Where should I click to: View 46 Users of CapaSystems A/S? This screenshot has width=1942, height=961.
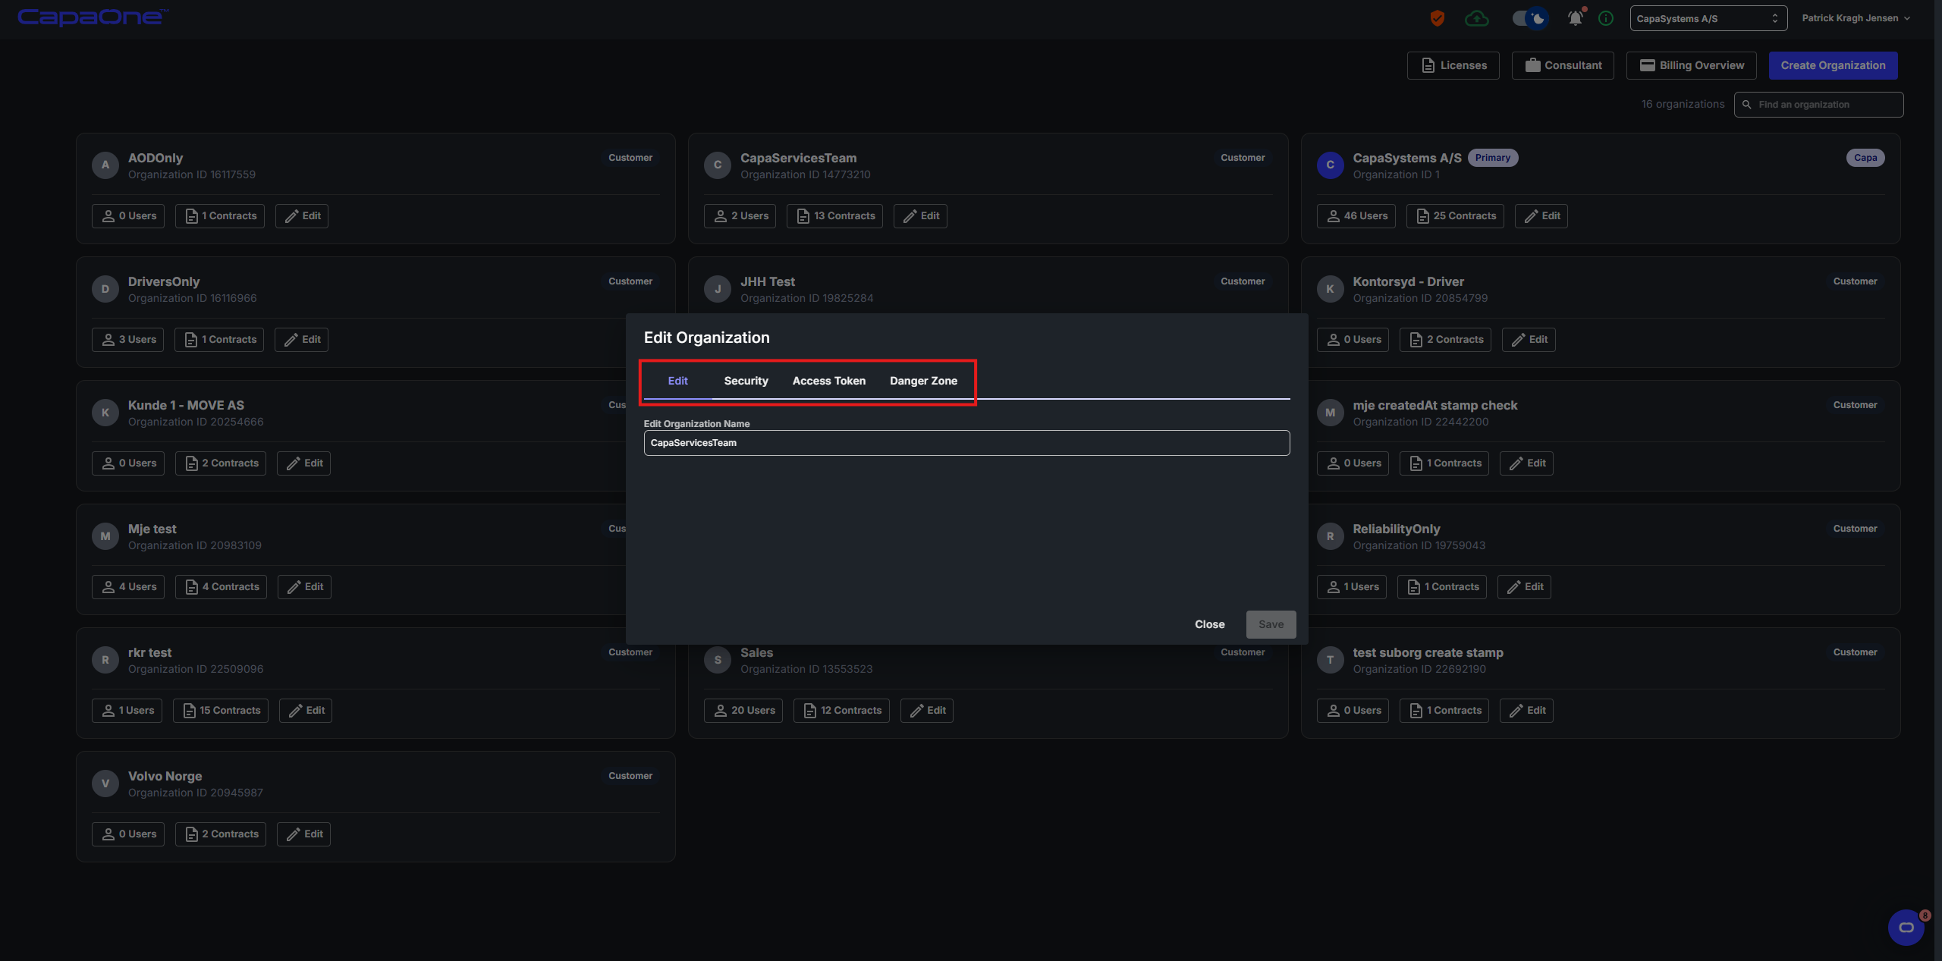(1356, 216)
